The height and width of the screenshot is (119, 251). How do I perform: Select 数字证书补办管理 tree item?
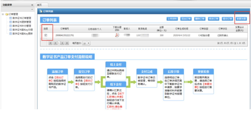pos(22,26)
